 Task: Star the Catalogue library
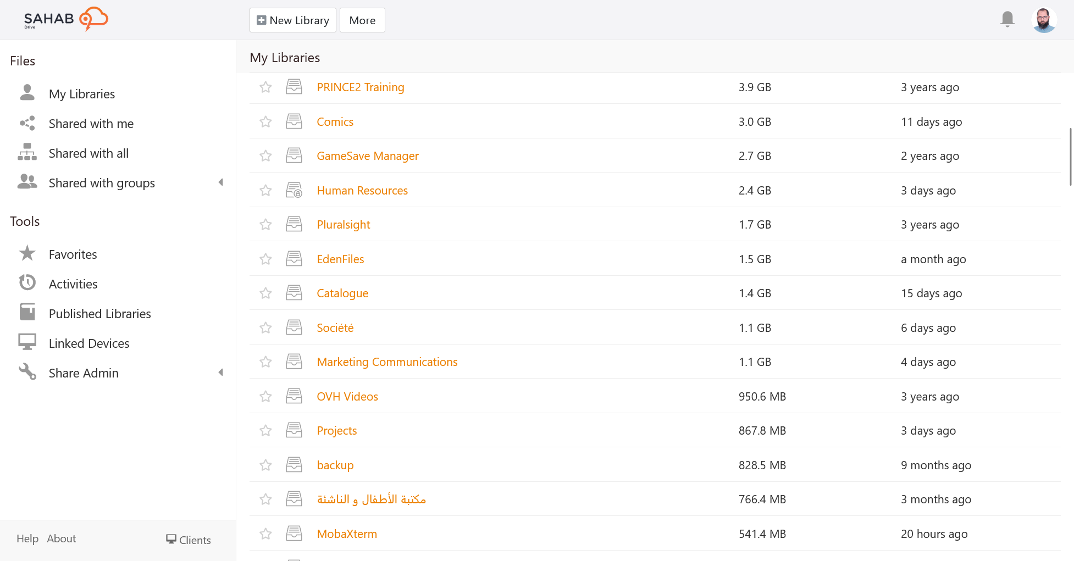[x=265, y=293]
